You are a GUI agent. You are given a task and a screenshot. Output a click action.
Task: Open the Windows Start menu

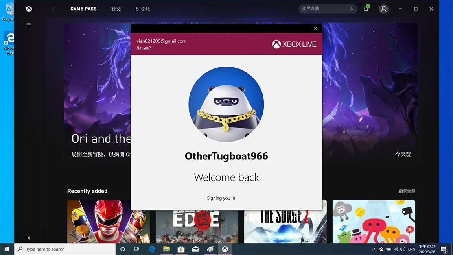click(7, 249)
